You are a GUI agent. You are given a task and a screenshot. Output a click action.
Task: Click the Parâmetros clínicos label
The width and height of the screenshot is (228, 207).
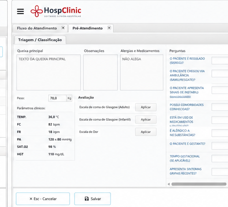(31, 108)
